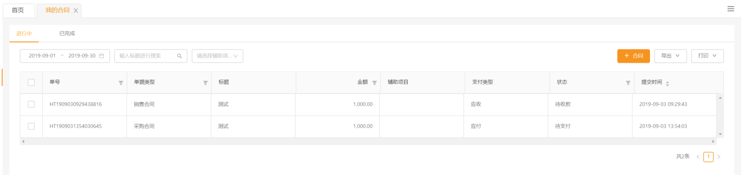
Task: Check the row for HT1909030929438816
Action: pos(31,104)
